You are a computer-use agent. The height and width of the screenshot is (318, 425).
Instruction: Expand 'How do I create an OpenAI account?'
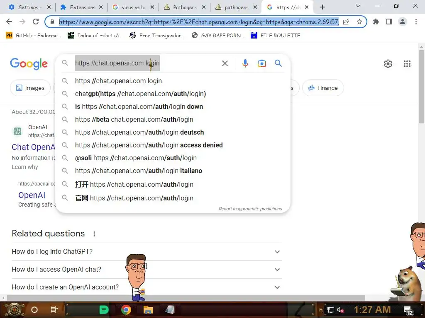[x=147, y=287]
